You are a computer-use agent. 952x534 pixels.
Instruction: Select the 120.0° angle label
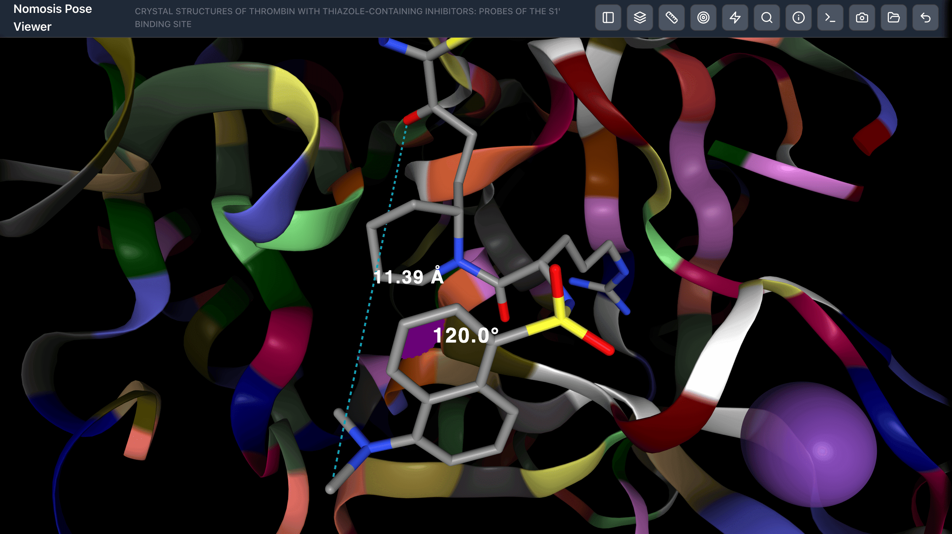(x=465, y=335)
